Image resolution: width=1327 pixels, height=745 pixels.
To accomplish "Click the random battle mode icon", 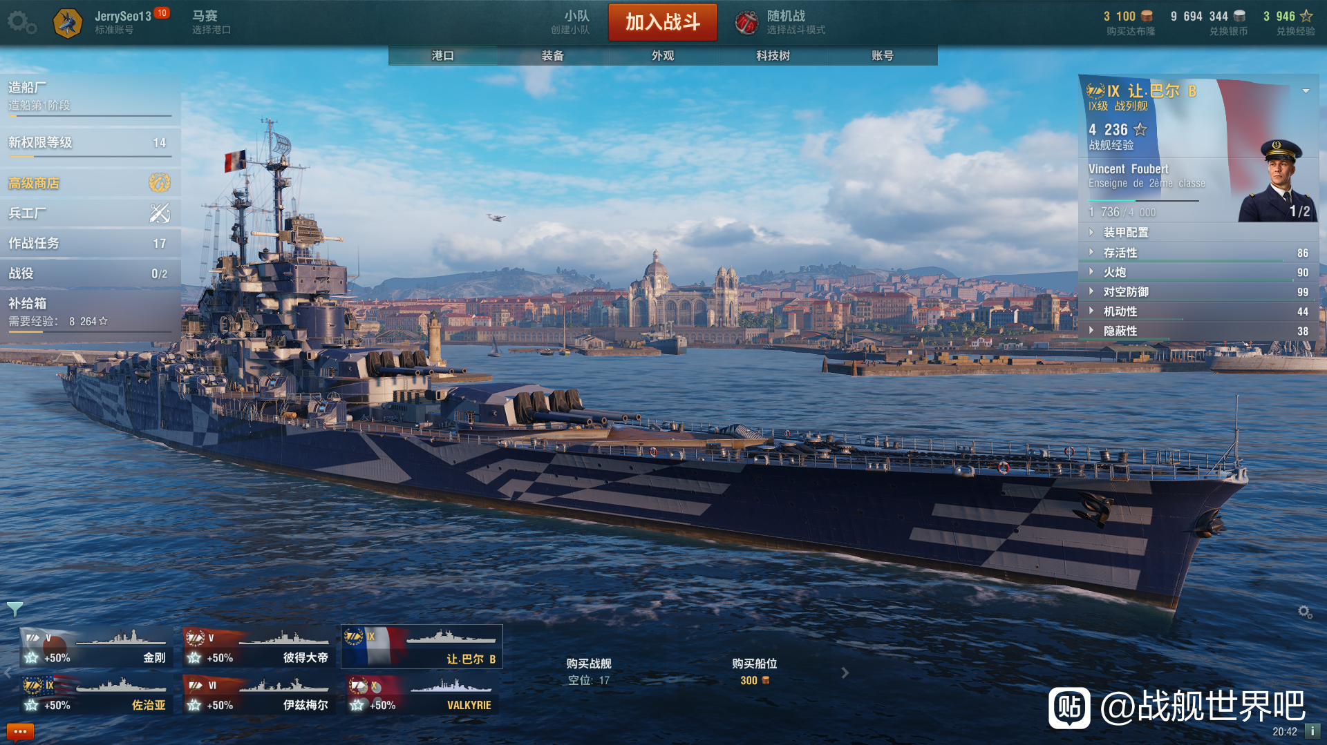I will click(746, 23).
